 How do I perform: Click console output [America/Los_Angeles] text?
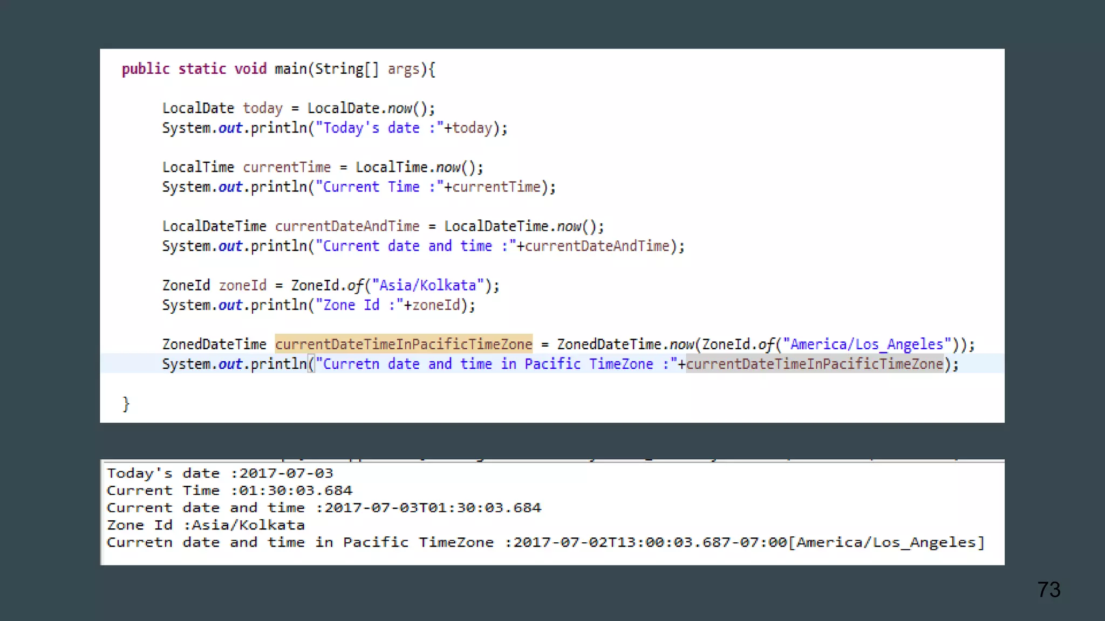[886, 542]
